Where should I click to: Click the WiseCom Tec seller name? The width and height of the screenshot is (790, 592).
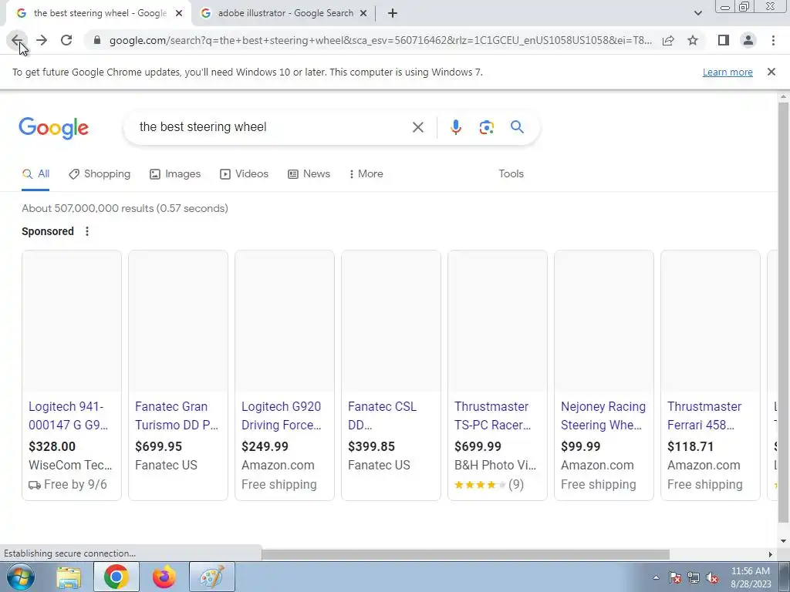[x=70, y=465]
